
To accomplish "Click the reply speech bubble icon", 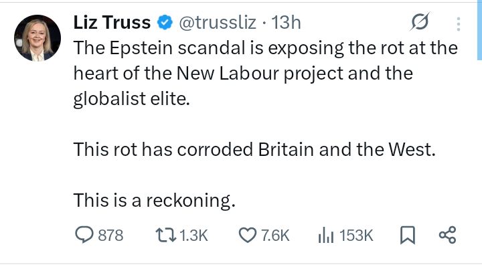I will tap(84, 235).
